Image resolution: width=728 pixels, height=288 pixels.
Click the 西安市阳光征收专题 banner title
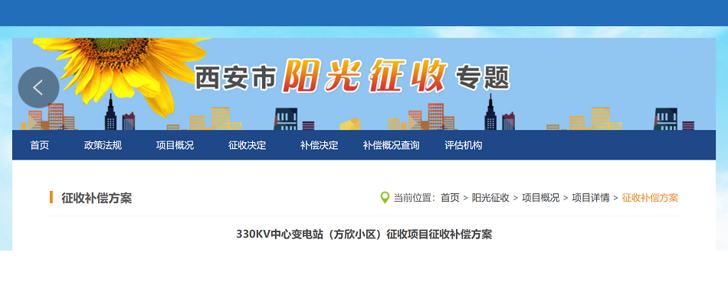coord(352,76)
